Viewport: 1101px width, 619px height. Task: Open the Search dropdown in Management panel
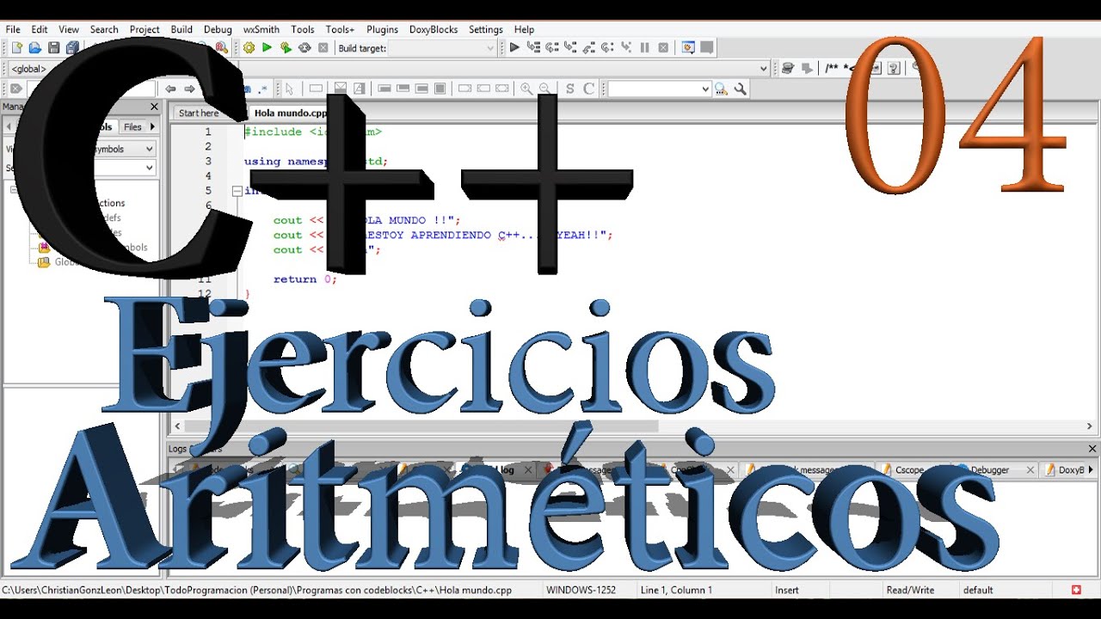[150, 168]
